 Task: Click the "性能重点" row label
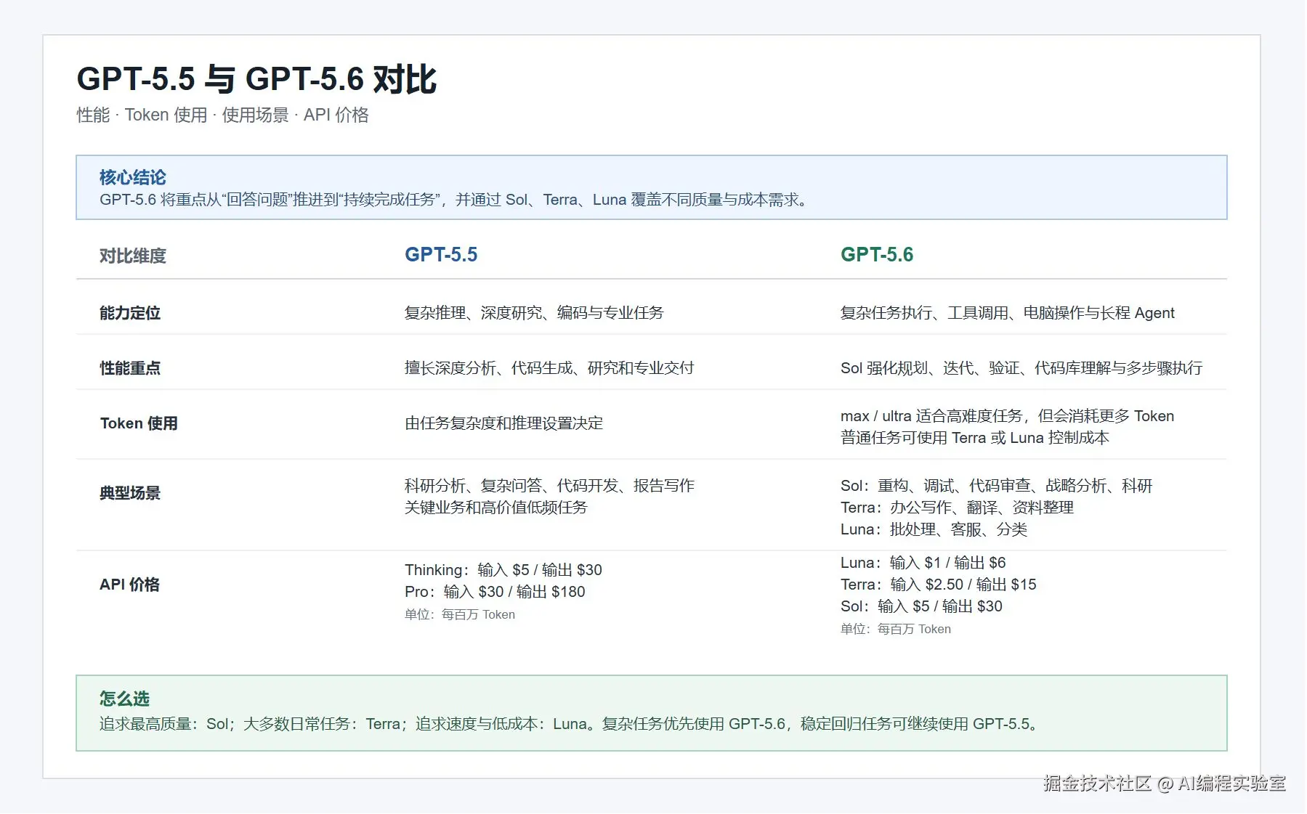click(x=130, y=368)
